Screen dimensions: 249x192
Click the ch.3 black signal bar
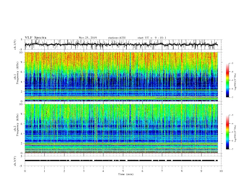click(121, 161)
